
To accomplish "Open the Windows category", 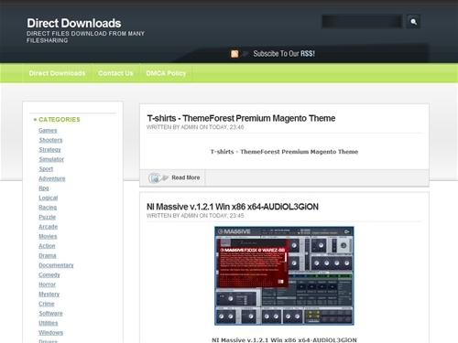I will click(51, 333).
